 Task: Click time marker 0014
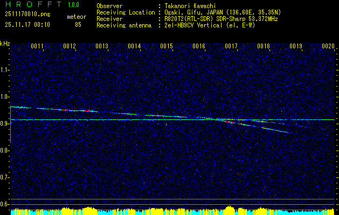134,46
